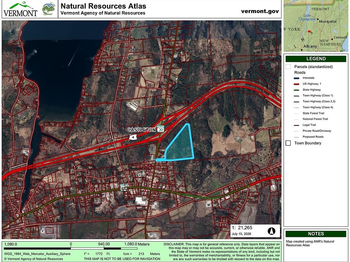The width and height of the screenshot is (350, 262).
Task: Click the "213 Meters" scale value in the footer
Action: (149, 254)
